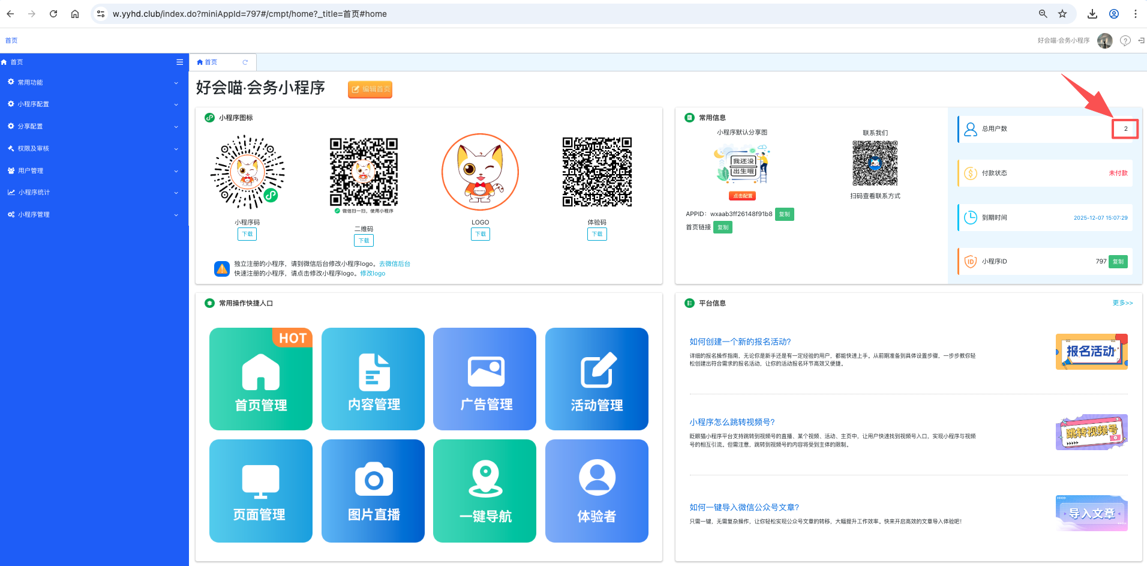Open the 图片直播 camera tile
Image resolution: width=1147 pixels, height=566 pixels.
[x=373, y=490]
